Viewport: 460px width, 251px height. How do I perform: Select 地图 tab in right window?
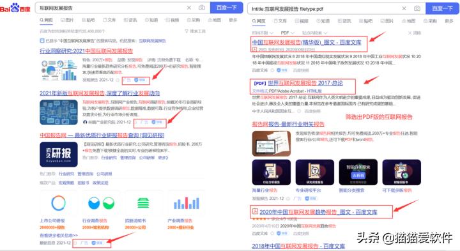pyautogui.click(x=409, y=21)
